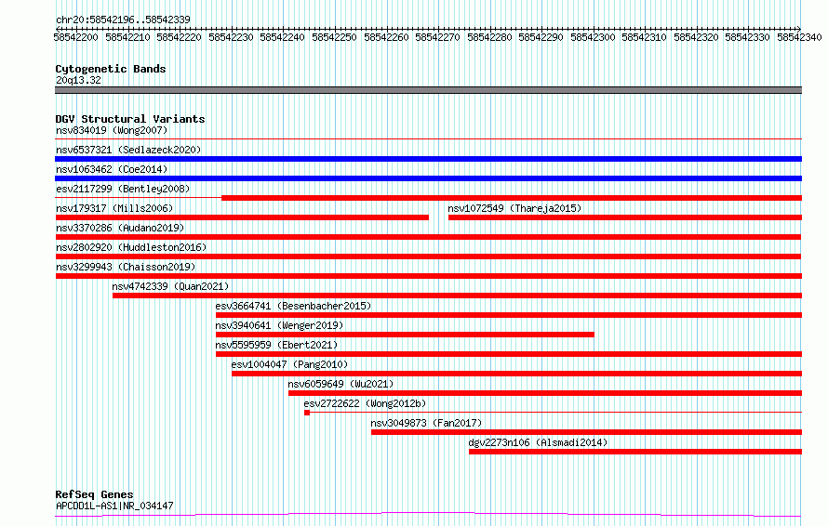
Task: Click the nsv3940641 (Wenger2019) red bar
Action: coord(405,335)
